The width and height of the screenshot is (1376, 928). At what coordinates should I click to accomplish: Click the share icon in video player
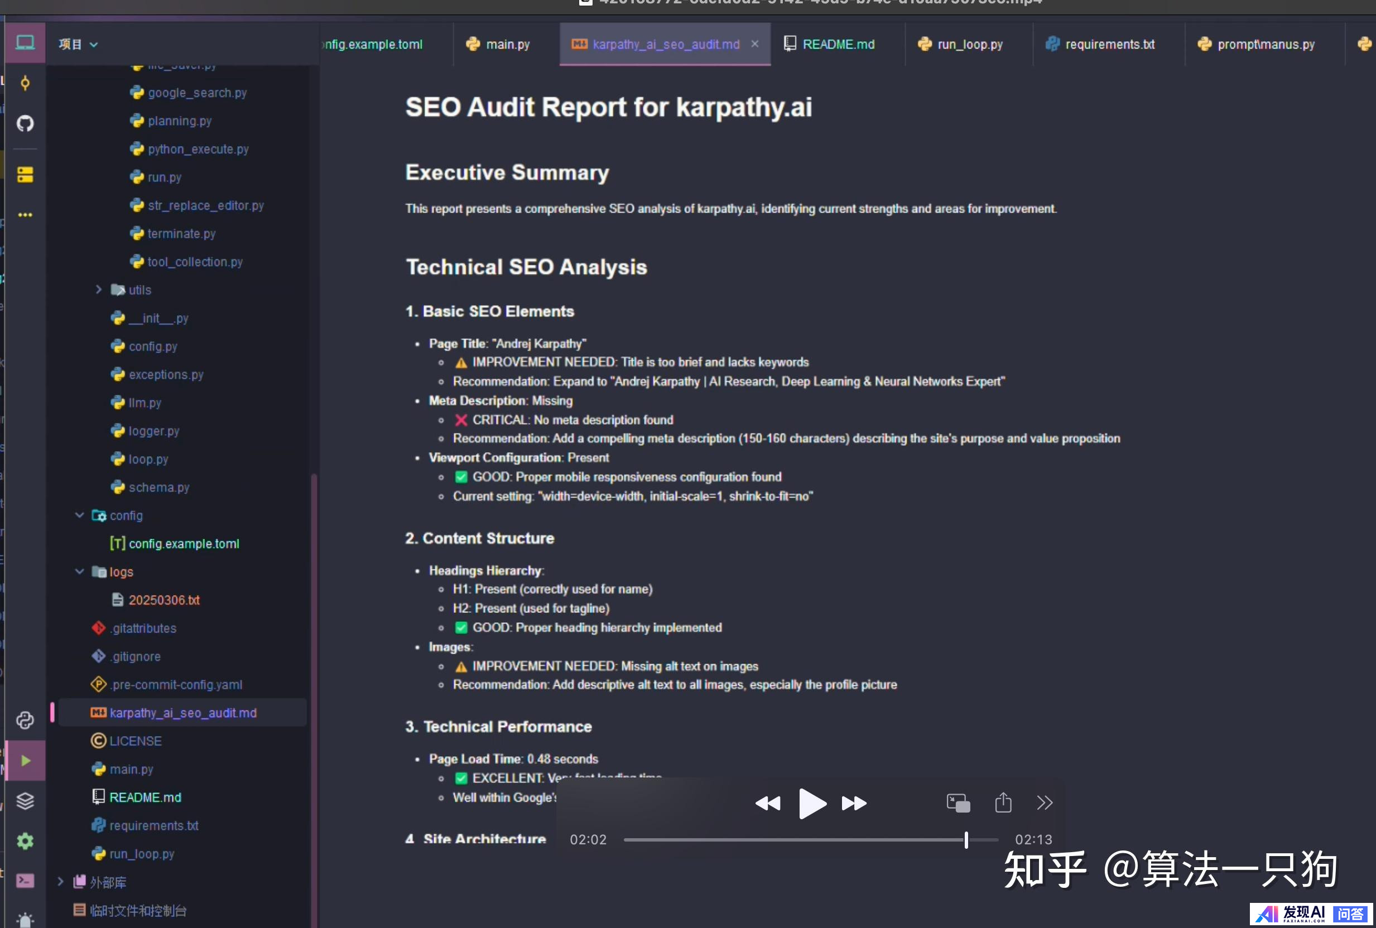pos(1003,803)
